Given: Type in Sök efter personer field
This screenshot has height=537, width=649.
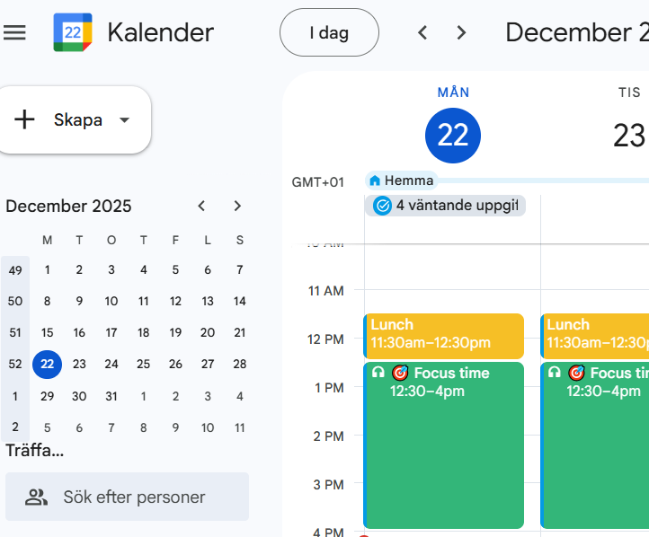Looking at the screenshot, I should 135,497.
